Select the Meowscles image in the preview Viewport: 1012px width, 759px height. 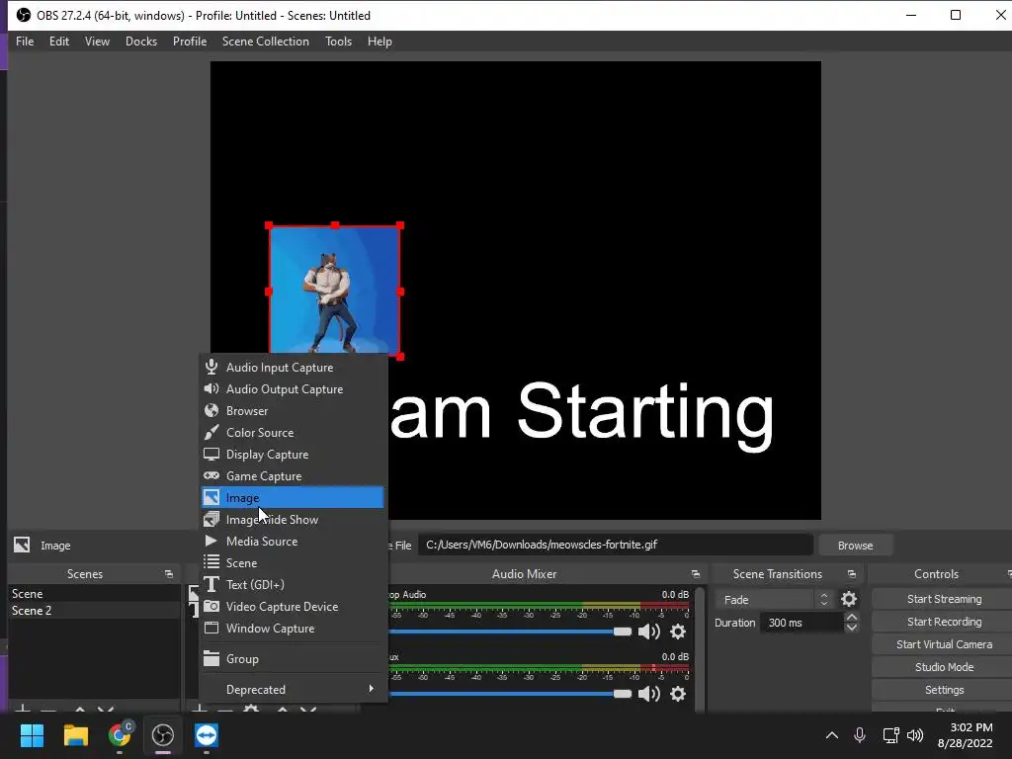coord(334,291)
